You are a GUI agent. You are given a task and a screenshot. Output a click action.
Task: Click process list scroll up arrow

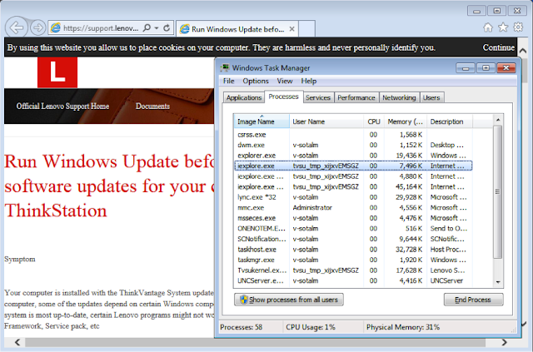[x=498, y=120]
